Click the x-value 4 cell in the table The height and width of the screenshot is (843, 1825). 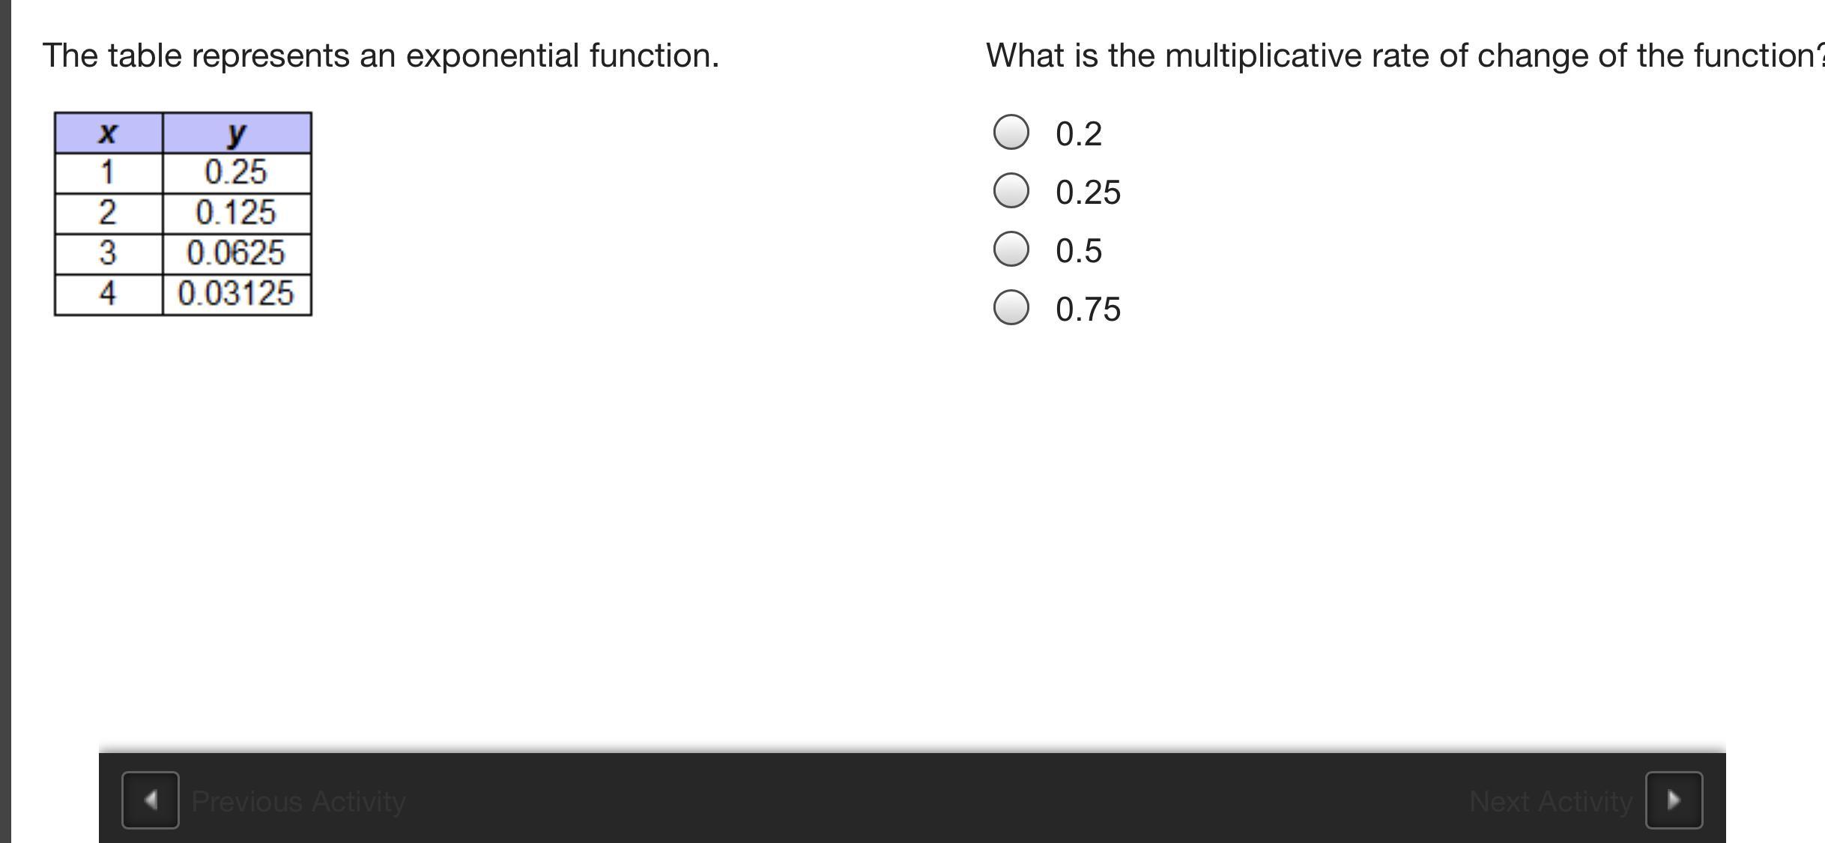108,294
